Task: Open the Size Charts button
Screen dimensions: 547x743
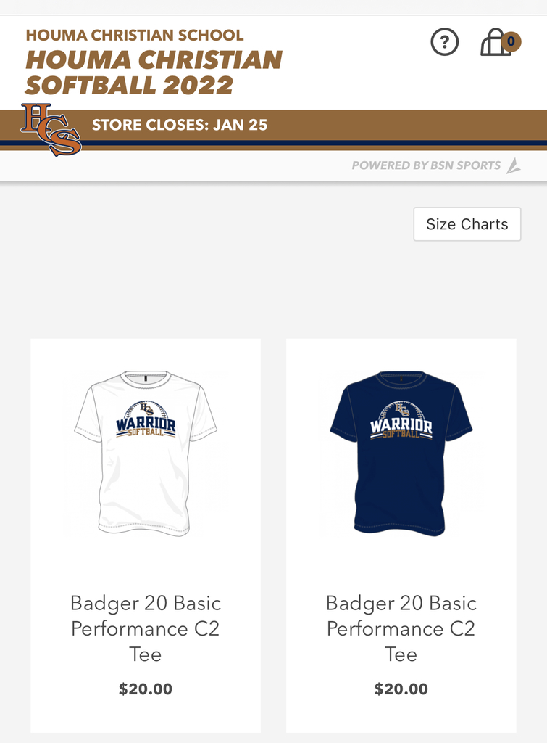Action: [x=467, y=224]
